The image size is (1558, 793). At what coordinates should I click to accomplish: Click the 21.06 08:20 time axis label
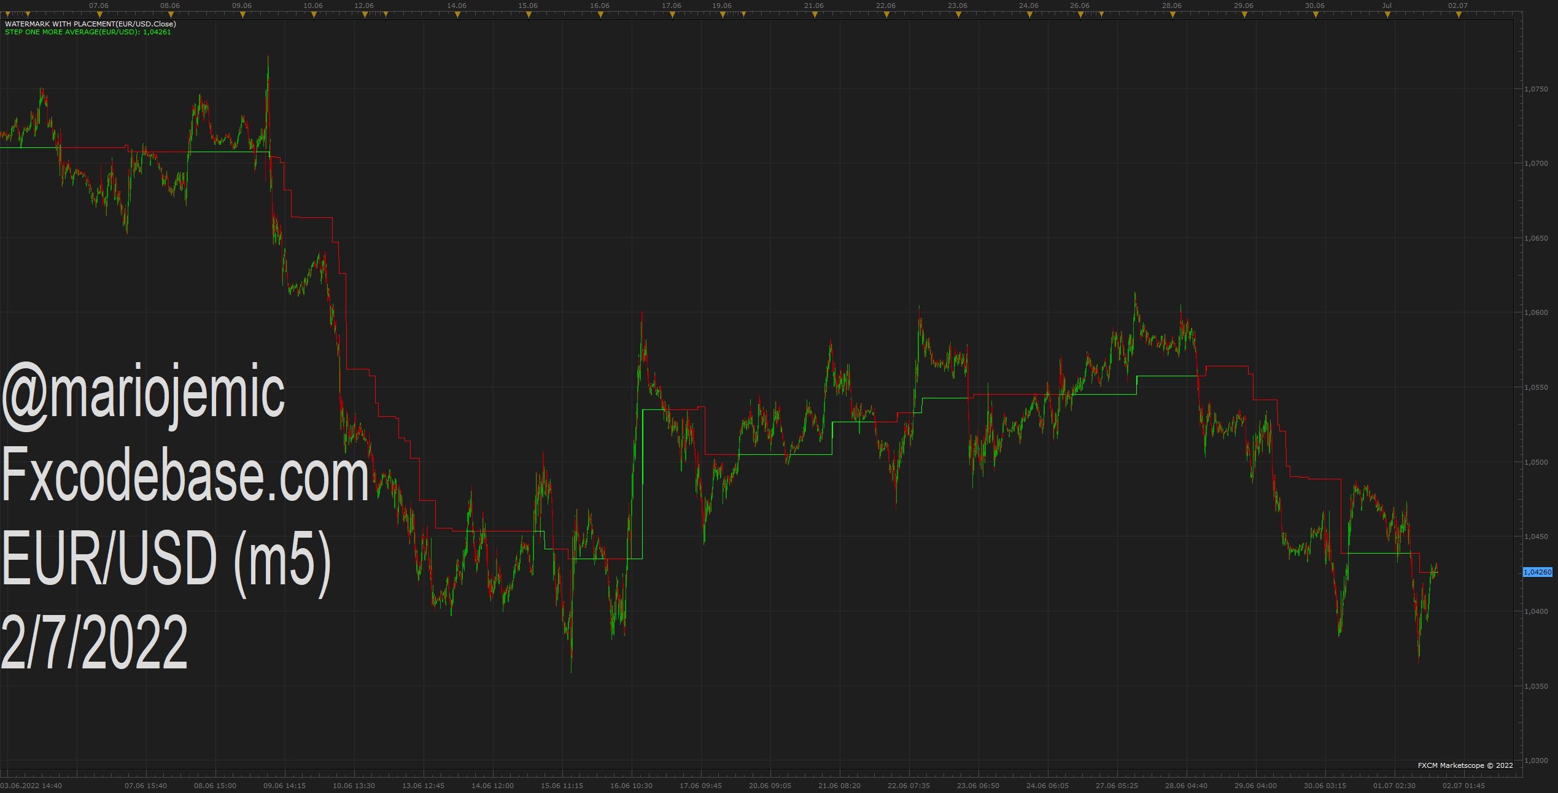coord(840,786)
